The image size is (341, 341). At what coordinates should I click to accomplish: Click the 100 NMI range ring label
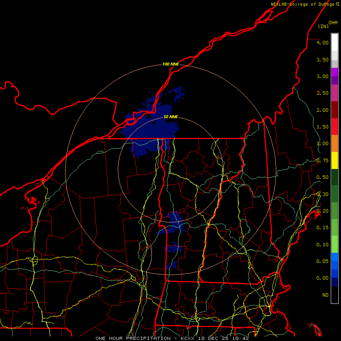click(x=170, y=64)
